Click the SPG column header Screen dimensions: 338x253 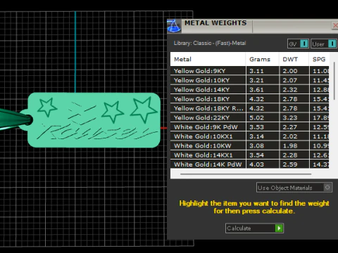point(319,59)
